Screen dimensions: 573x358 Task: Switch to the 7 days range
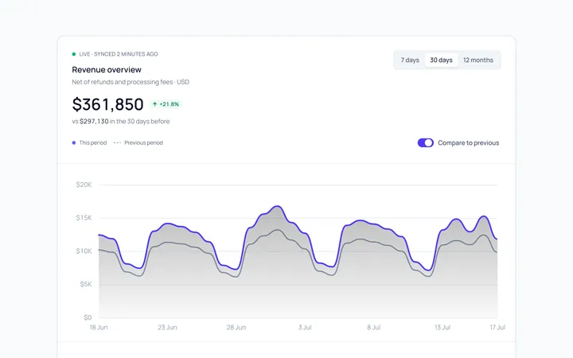pyautogui.click(x=410, y=60)
